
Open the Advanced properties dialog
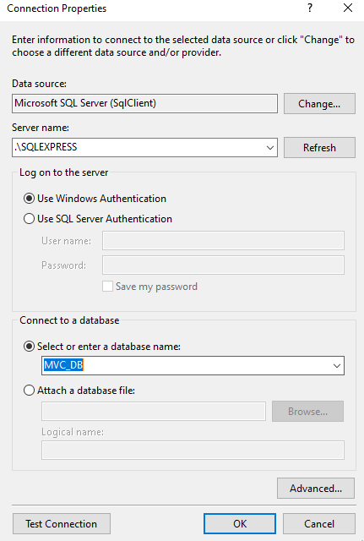point(316,489)
